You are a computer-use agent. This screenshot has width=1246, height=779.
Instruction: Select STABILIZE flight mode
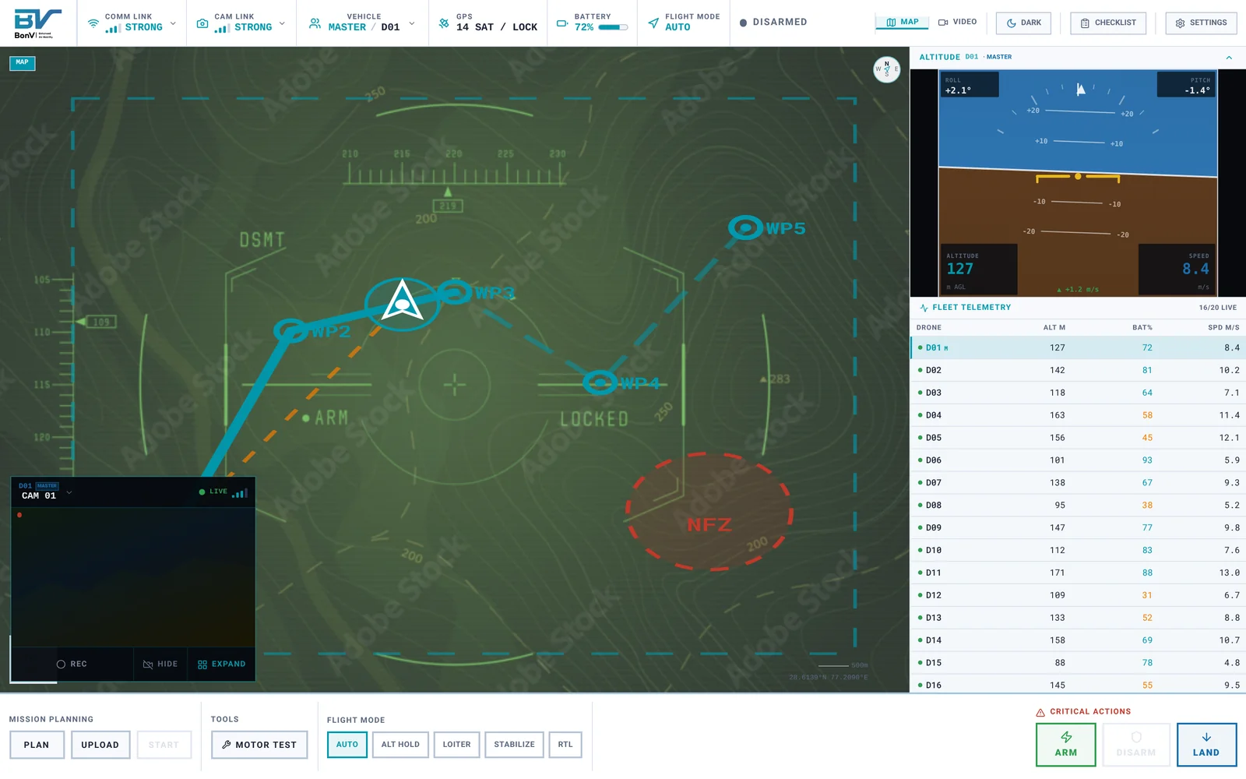coord(514,745)
